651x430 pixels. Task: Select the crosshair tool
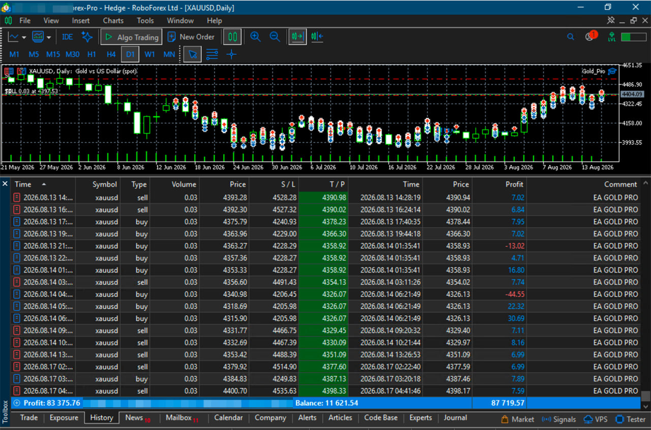[x=231, y=54]
